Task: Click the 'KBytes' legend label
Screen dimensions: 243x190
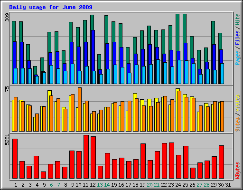Action: click(238, 171)
